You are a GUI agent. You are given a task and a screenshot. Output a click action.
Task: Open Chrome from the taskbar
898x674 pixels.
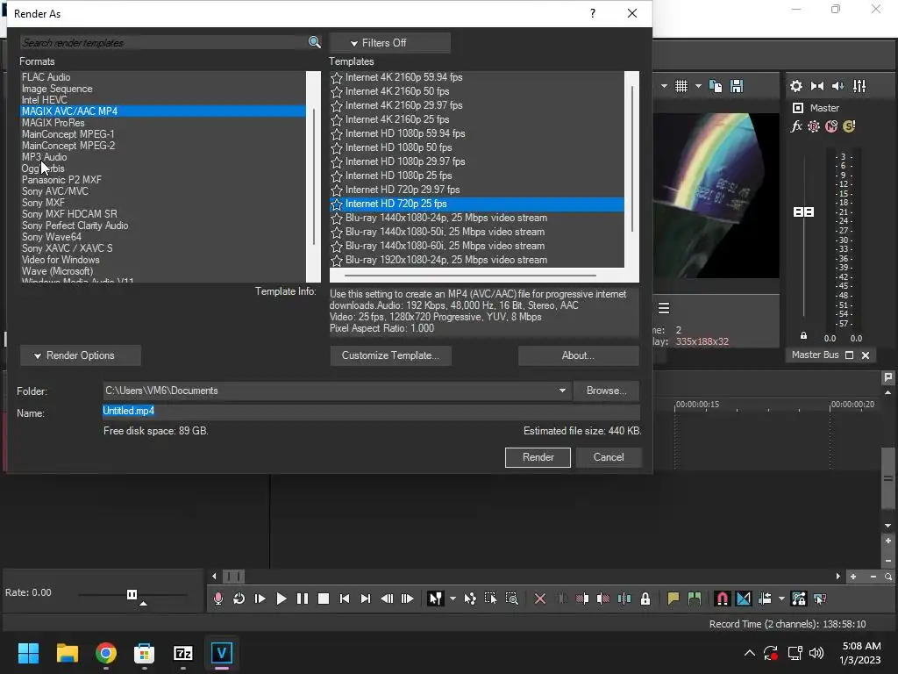coord(106,653)
